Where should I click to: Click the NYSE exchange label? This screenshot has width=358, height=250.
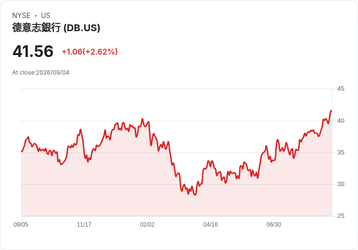click(21, 16)
